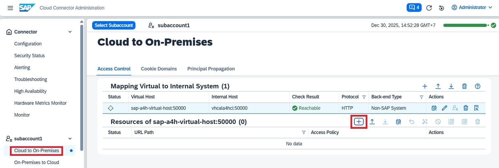The height and width of the screenshot is (168, 499).
Task: Import resources using the upload arrow icon
Action: 372,122
